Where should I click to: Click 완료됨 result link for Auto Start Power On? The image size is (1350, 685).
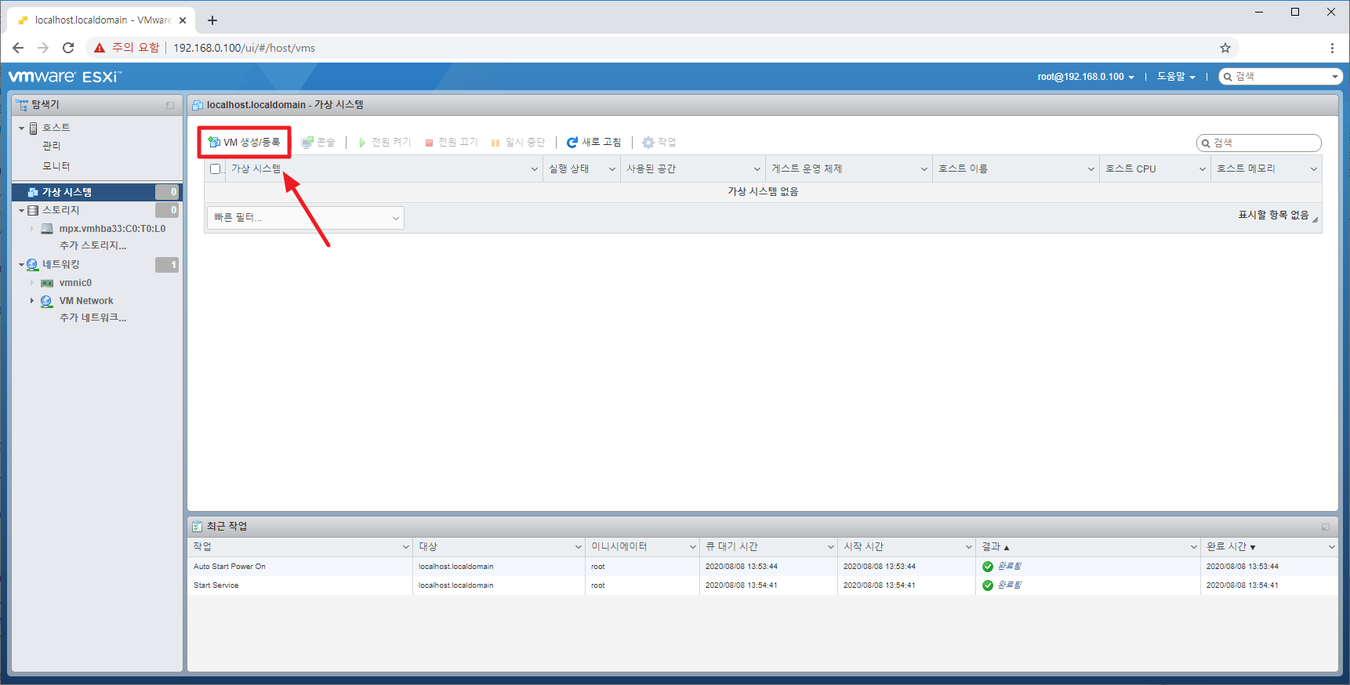pyautogui.click(x=1009, y=566)
